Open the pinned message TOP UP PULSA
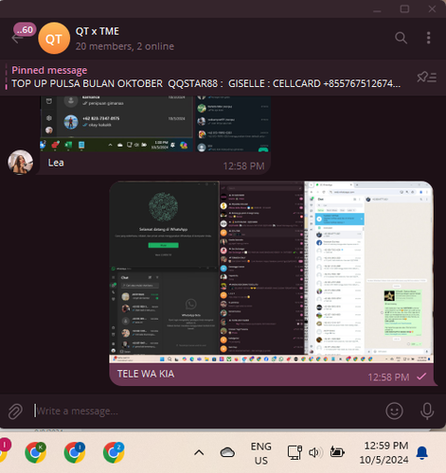Screen dimensions: 446x473 point(206,78)
